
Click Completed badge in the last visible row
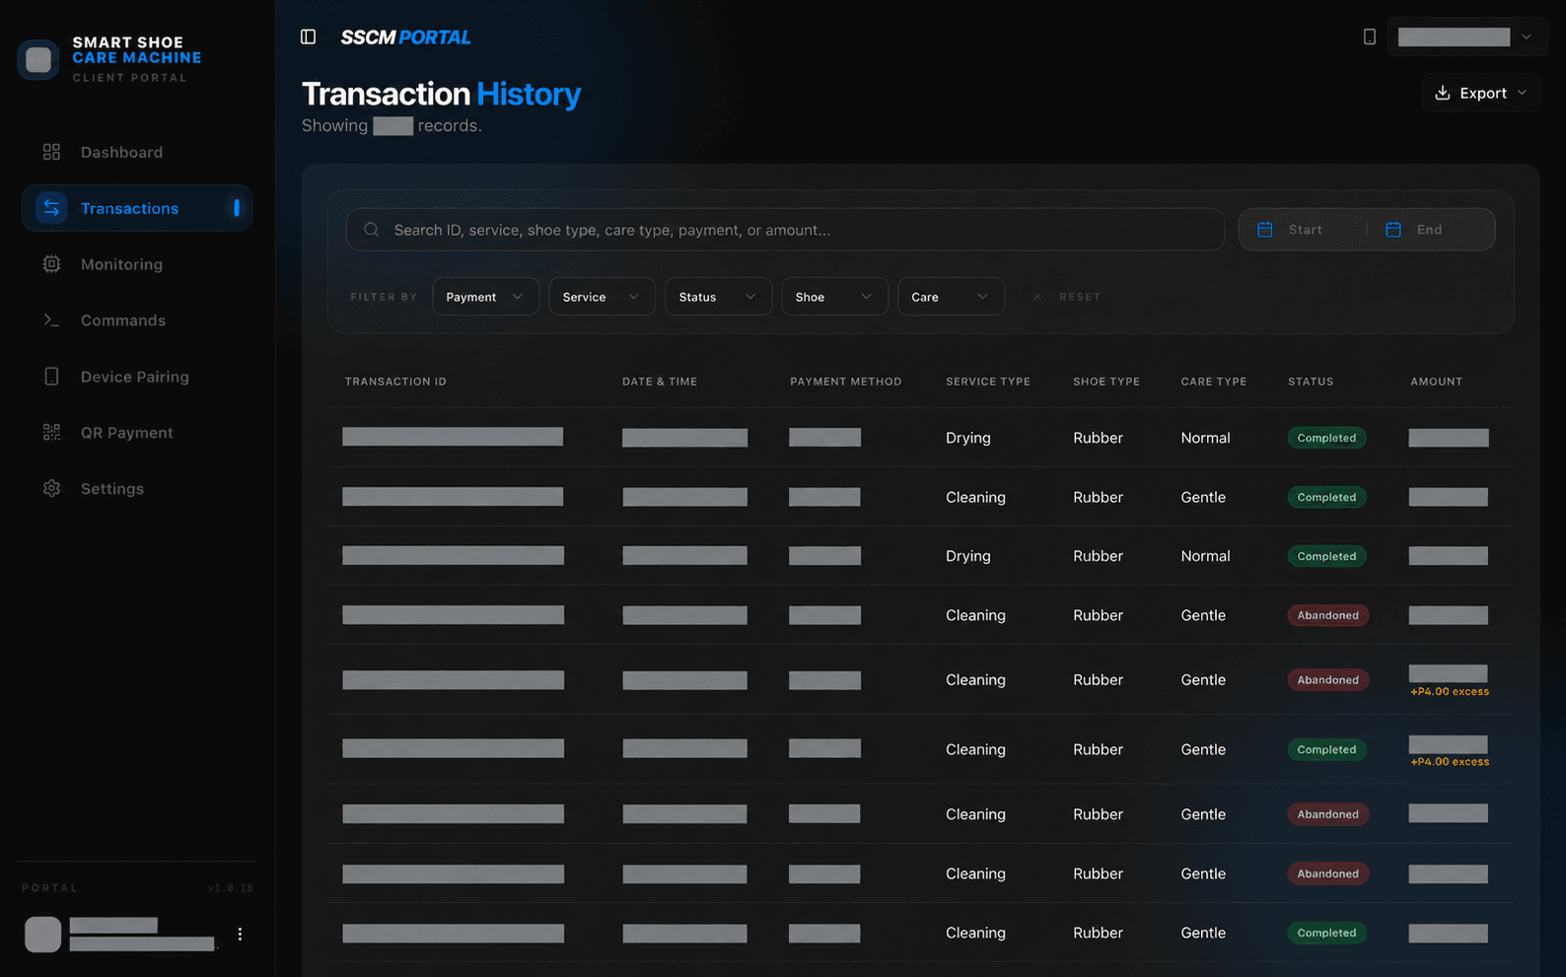point(1326,933)
